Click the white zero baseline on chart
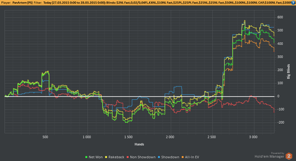This screenshot has width=296, height=161. pos(139,97)
